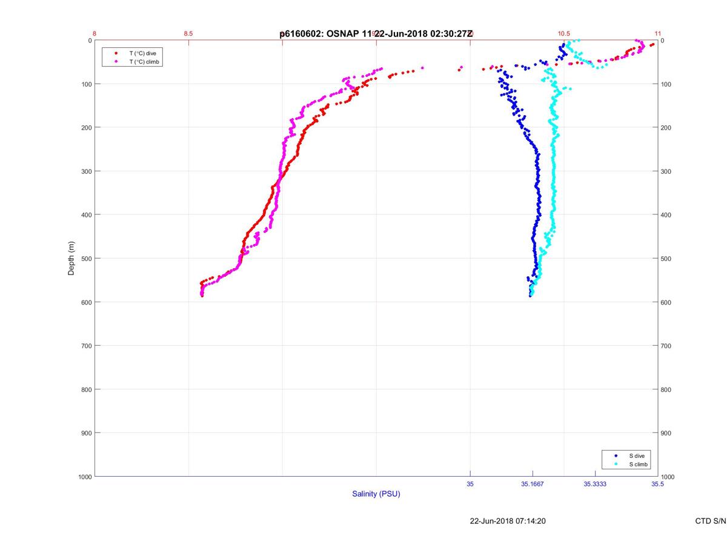This screenshot has height=536, width=727.
Task: Click the left depth tick label '500'
Action: [86, 259]
